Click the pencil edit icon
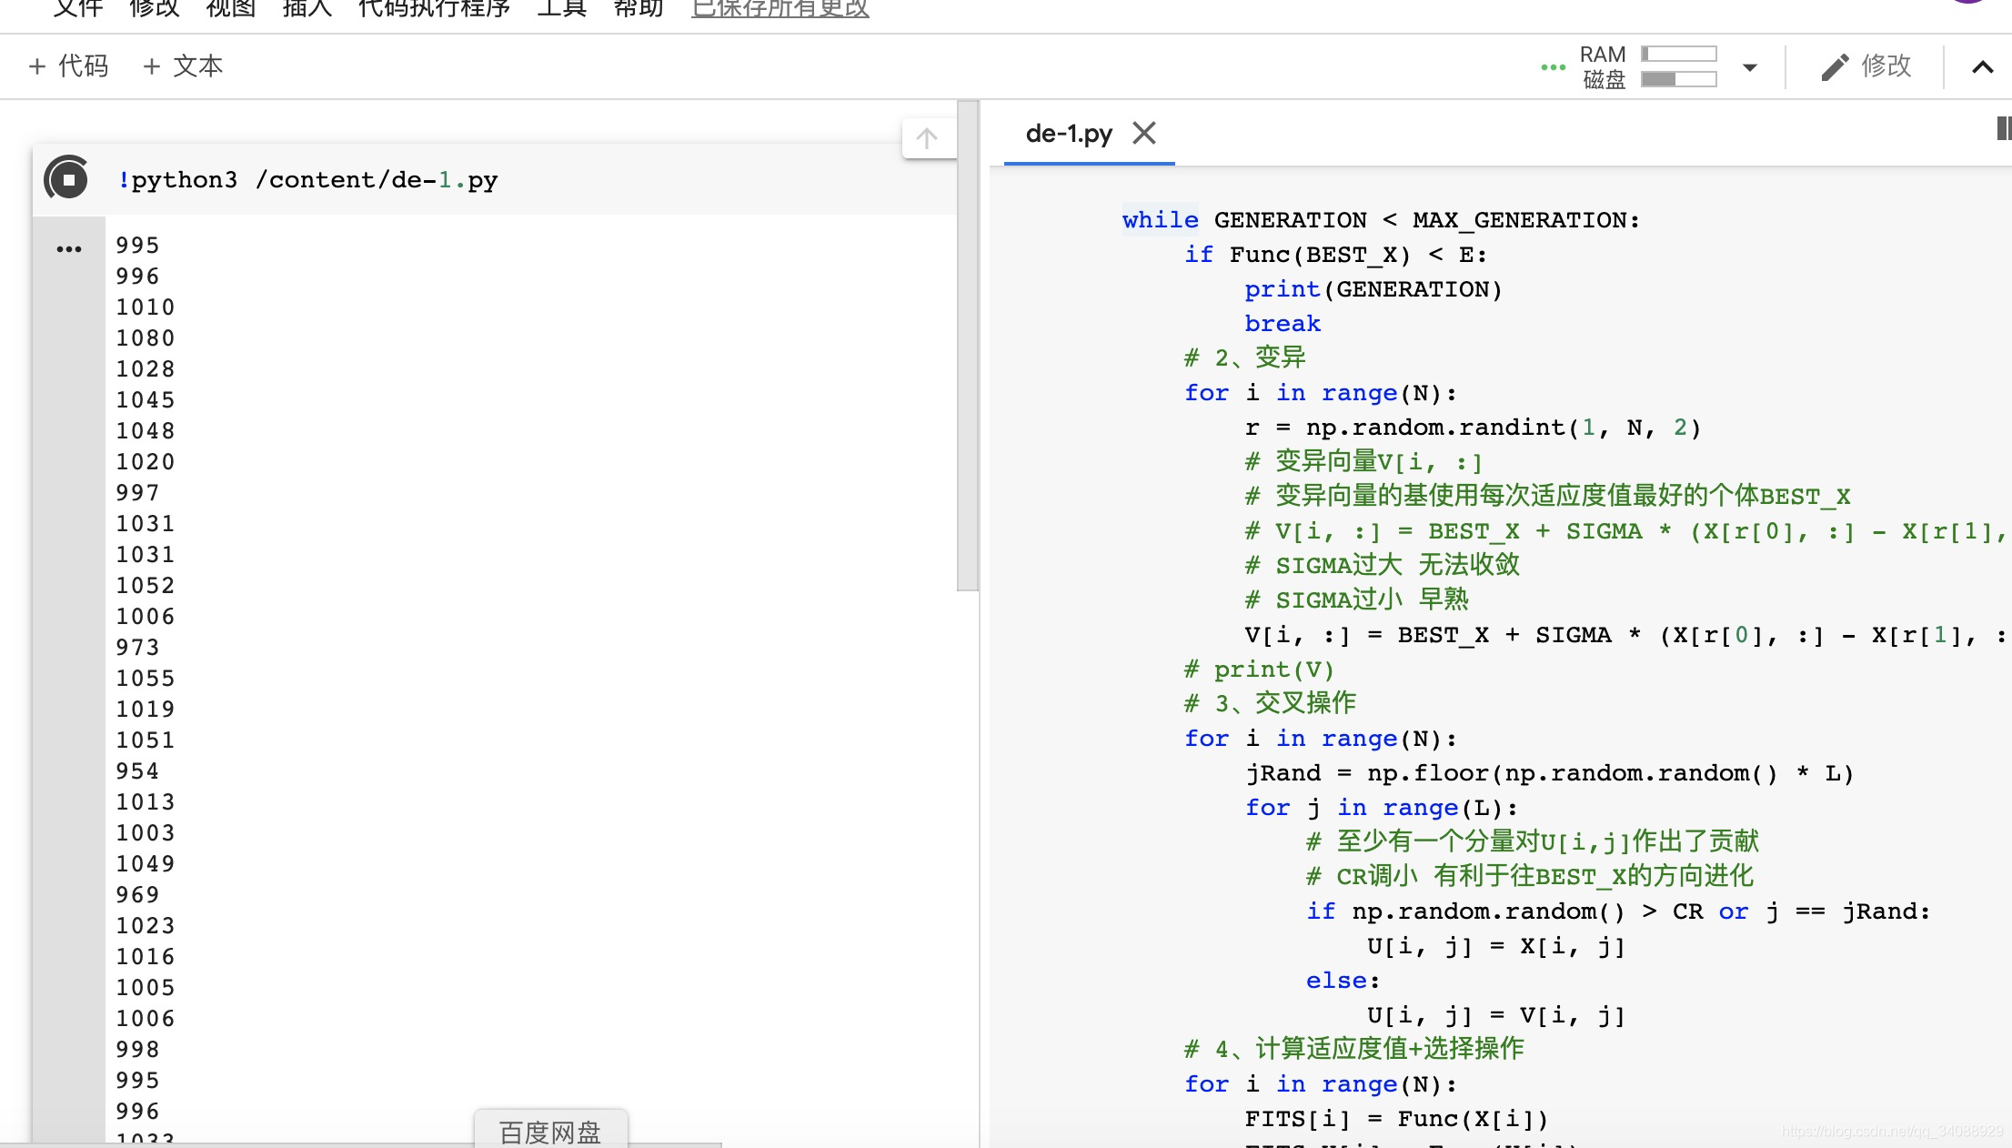The image size is (2012, 1148). pos(1835,66)
